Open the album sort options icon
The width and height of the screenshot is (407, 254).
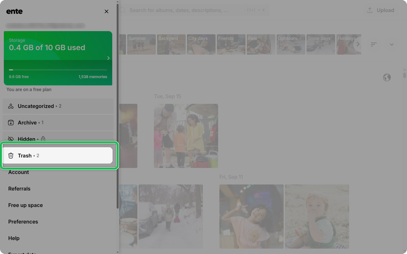click(374, 44)
